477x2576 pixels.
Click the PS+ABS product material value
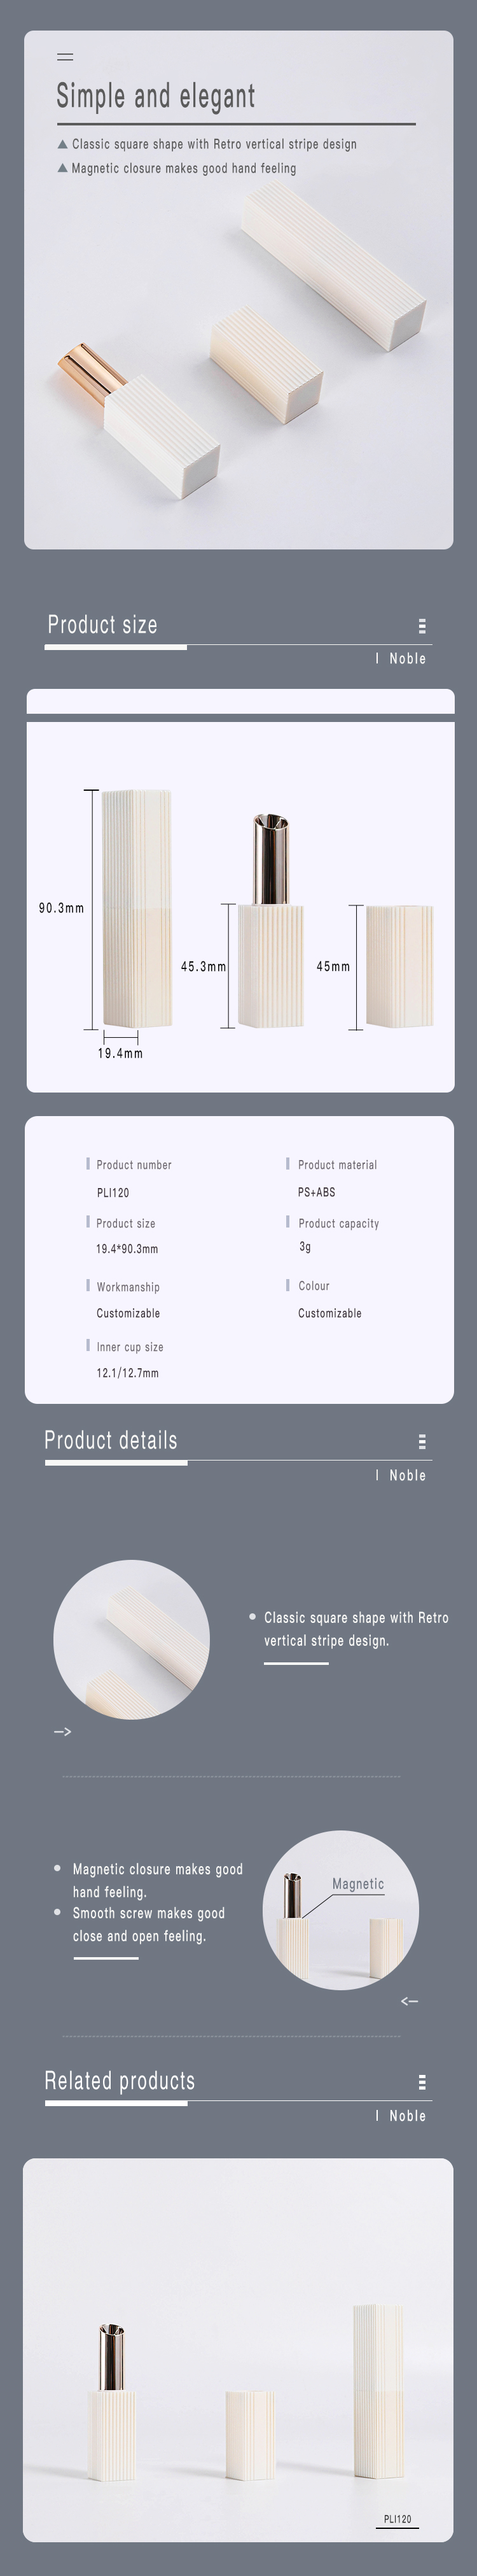coord(316,1192)
